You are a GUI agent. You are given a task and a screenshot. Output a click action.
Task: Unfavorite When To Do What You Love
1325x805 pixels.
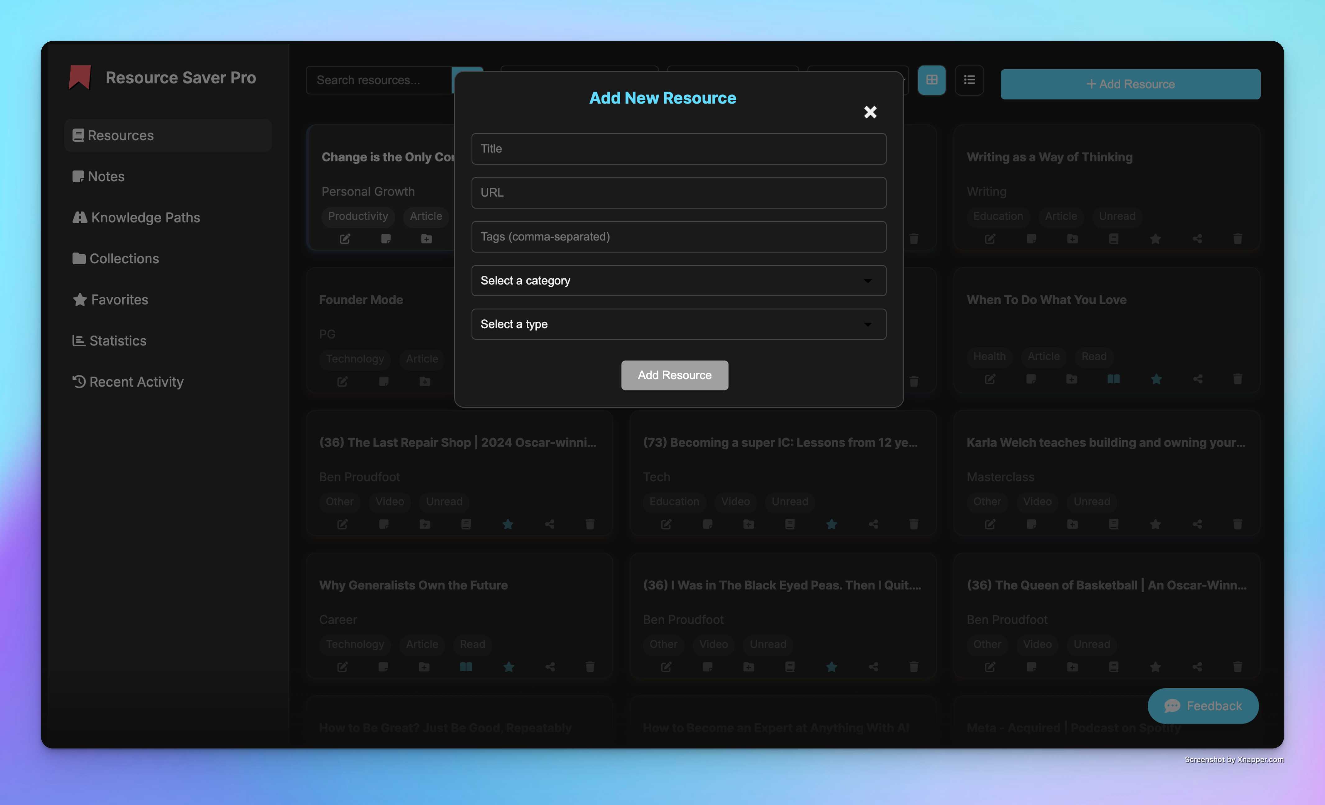(x=1156, y=380)
